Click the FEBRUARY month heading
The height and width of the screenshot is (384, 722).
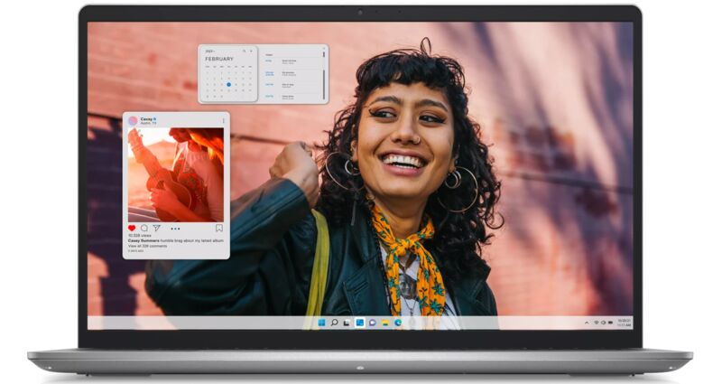(219, 59)
